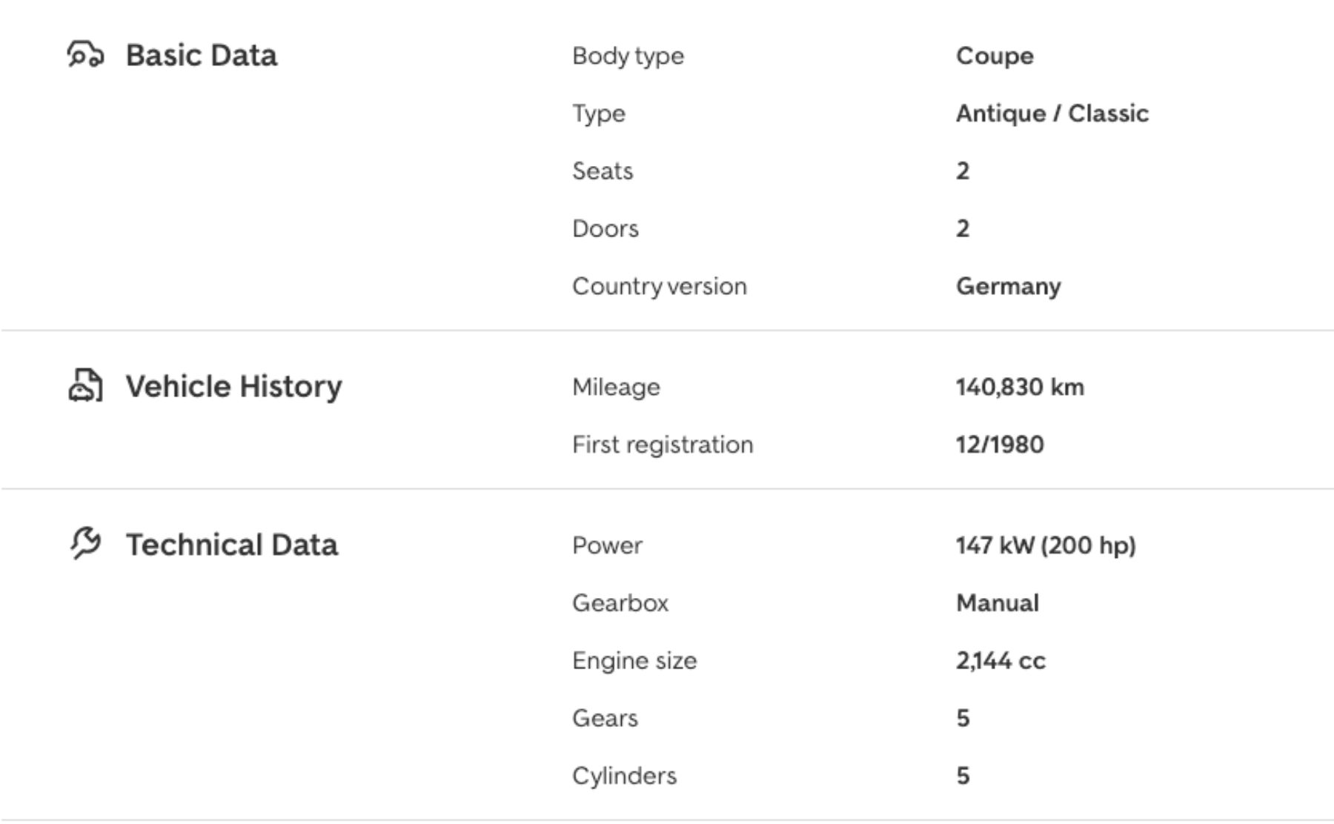Click the 140,830 km mileage value
1334x824 pixels.
(x=1019, y=387)
